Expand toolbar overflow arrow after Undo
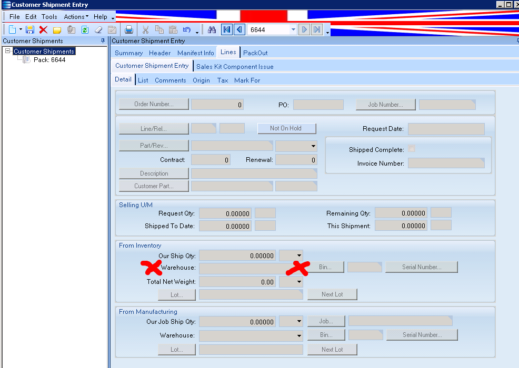 [197, 33]
